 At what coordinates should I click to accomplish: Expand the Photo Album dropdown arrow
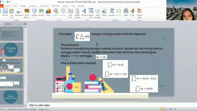tap(30, 17)
